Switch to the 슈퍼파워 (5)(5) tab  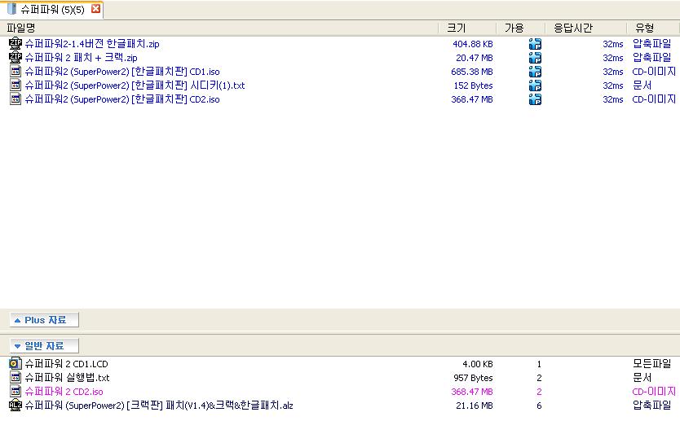click(x=52, y=10)
